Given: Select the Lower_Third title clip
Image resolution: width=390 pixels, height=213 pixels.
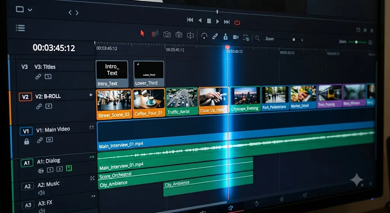Looking at the screenshot, I should tap(149, 74).
